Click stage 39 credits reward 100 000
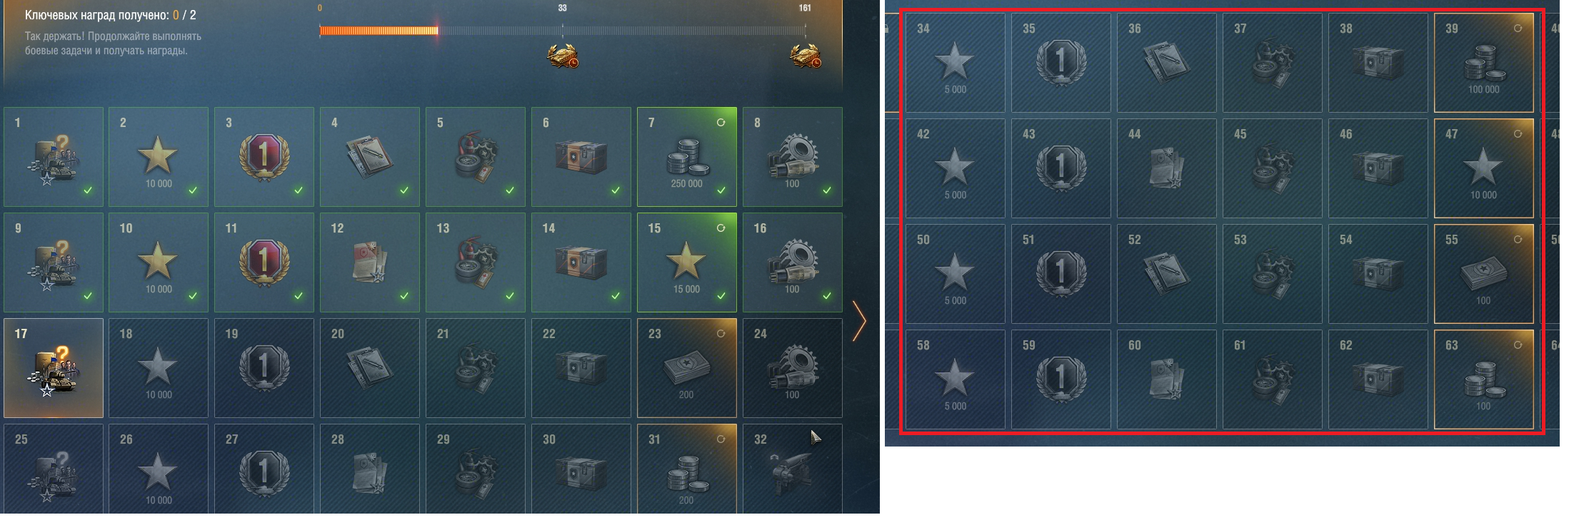The width and height of the screenshot is (1569, 520). click(x=1484, y=63)
